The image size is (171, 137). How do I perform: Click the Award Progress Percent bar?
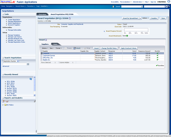click(x=136, y=30)
